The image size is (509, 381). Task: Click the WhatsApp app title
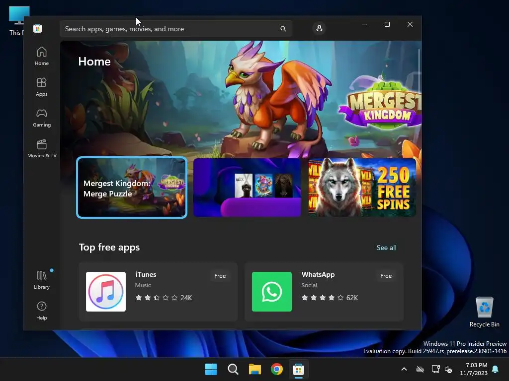pos(318,274)
